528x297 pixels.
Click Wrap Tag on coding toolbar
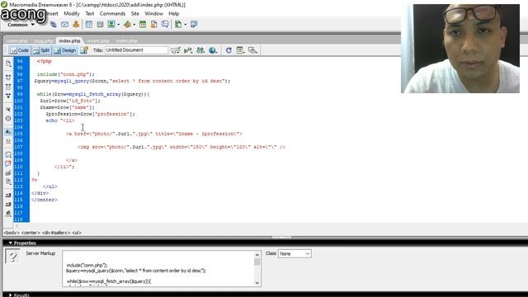[8, 172]
